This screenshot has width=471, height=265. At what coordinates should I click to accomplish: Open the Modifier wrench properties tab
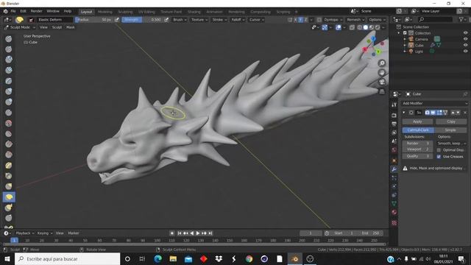coord(394,169)
